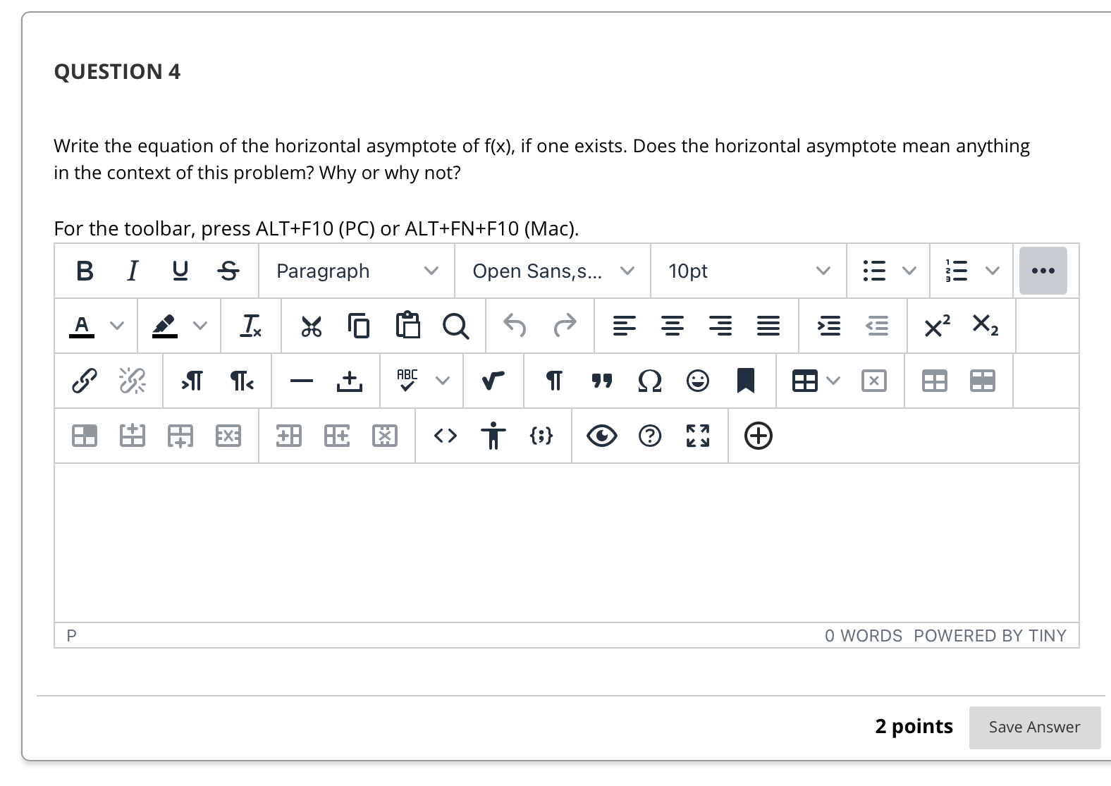Toggle strikethrough formatting
The width and height of the screenshot is (1111, 786).
click(x=228, y=271)
